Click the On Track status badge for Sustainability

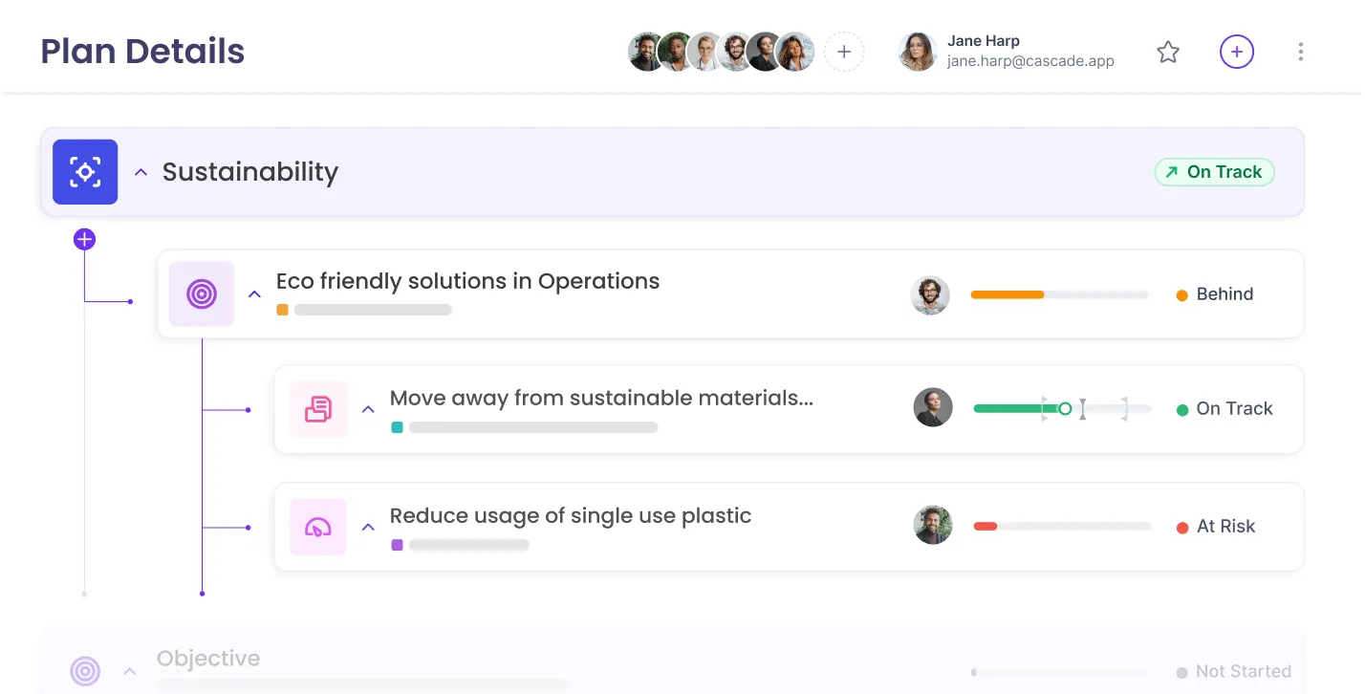1214,172
